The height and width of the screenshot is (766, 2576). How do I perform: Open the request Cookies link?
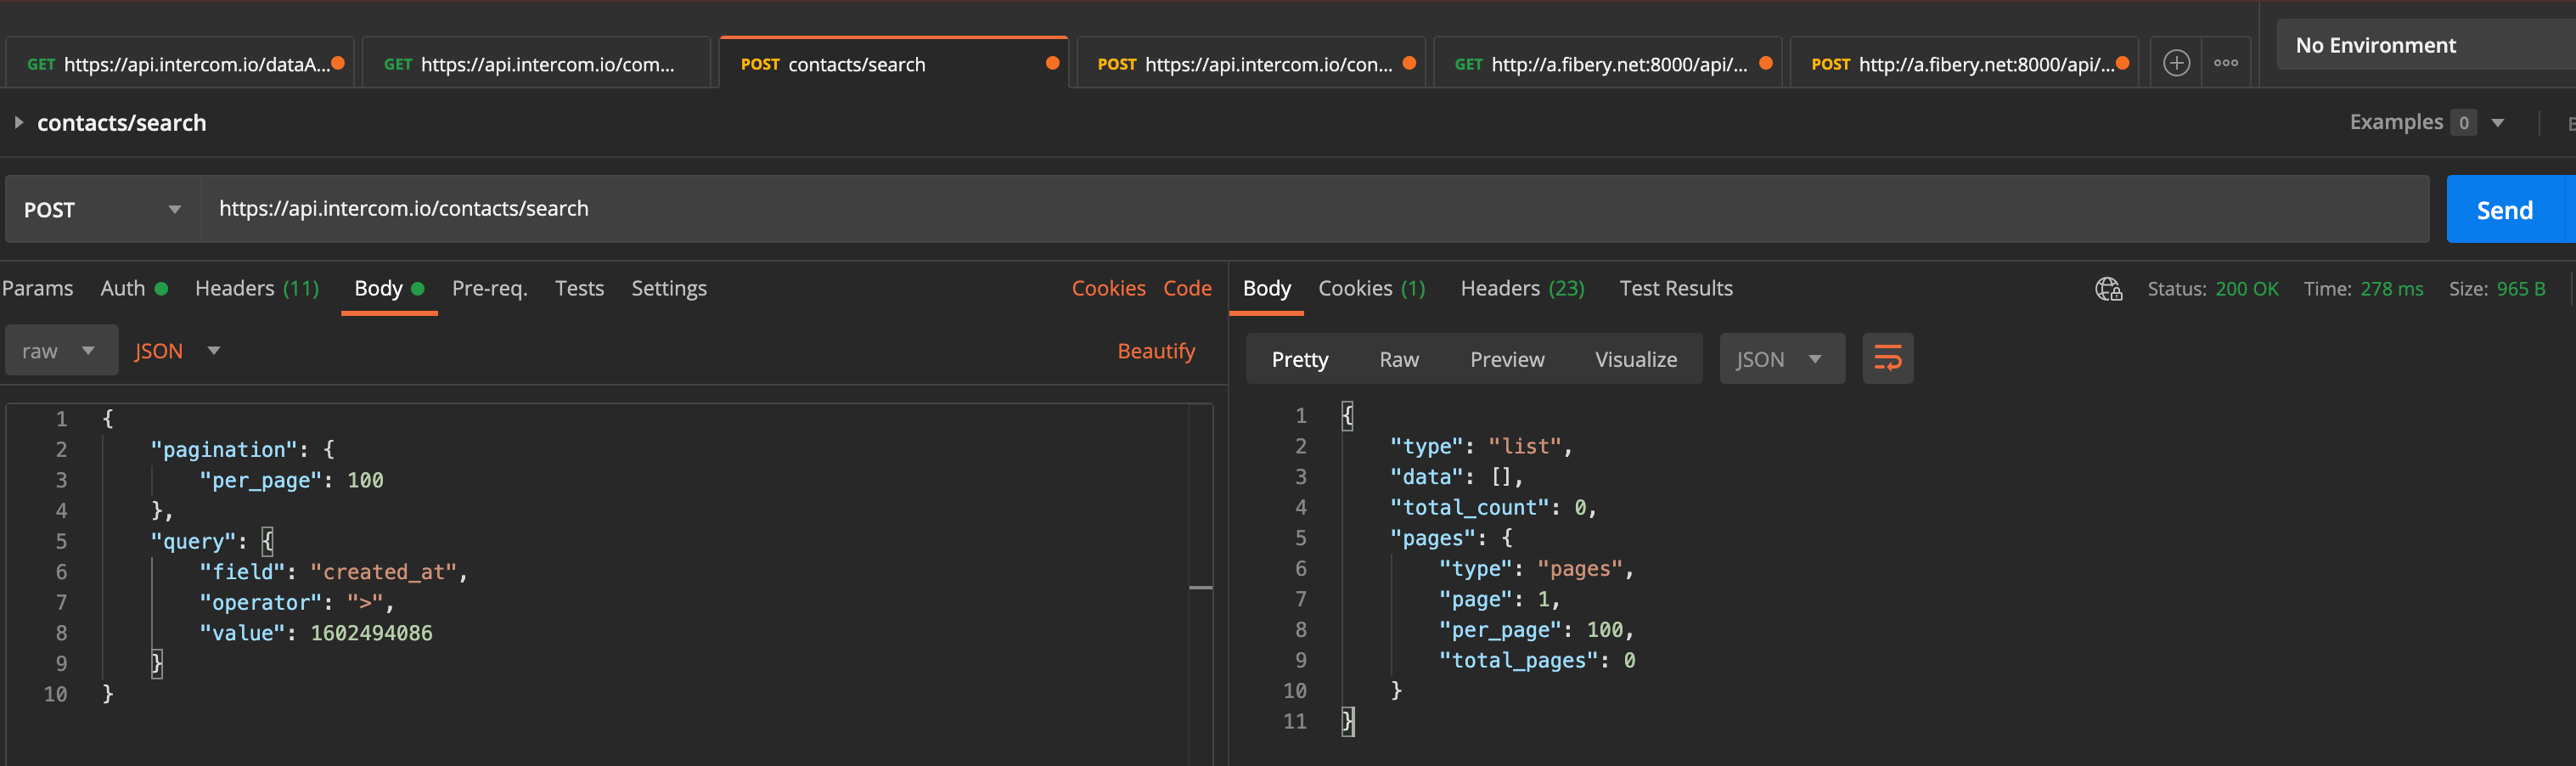point(1108,288)
